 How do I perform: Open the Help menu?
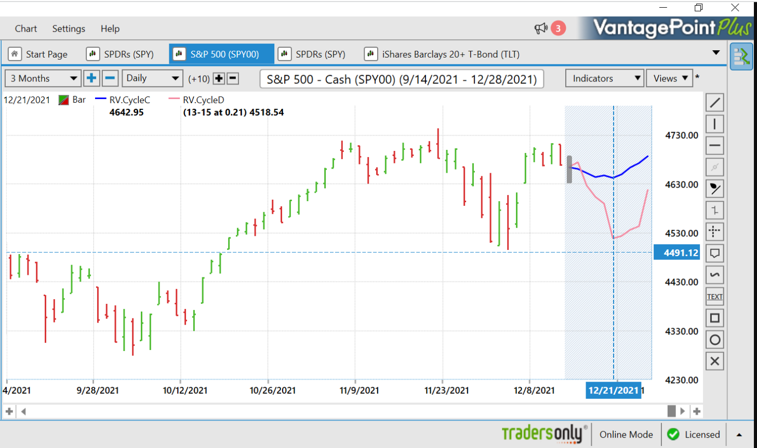[110, 29]
